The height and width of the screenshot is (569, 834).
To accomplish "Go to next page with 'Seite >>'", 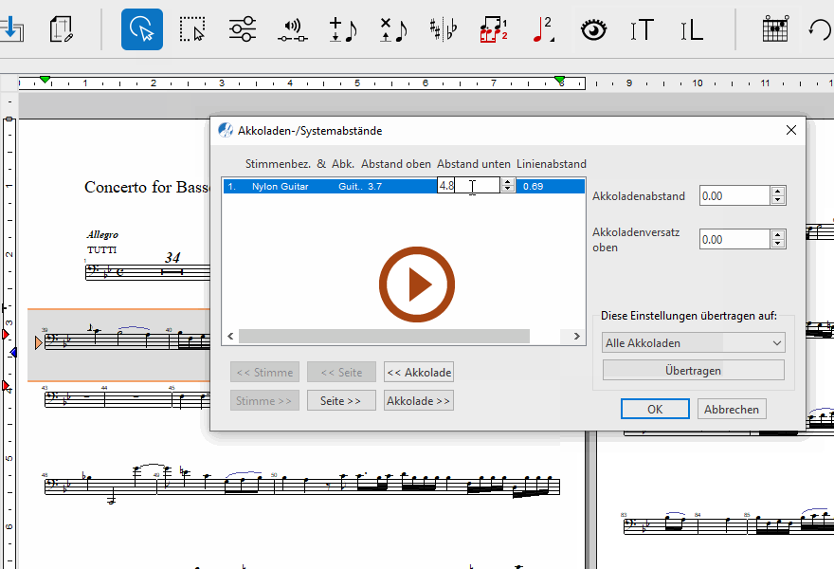I will click(341, 401).
